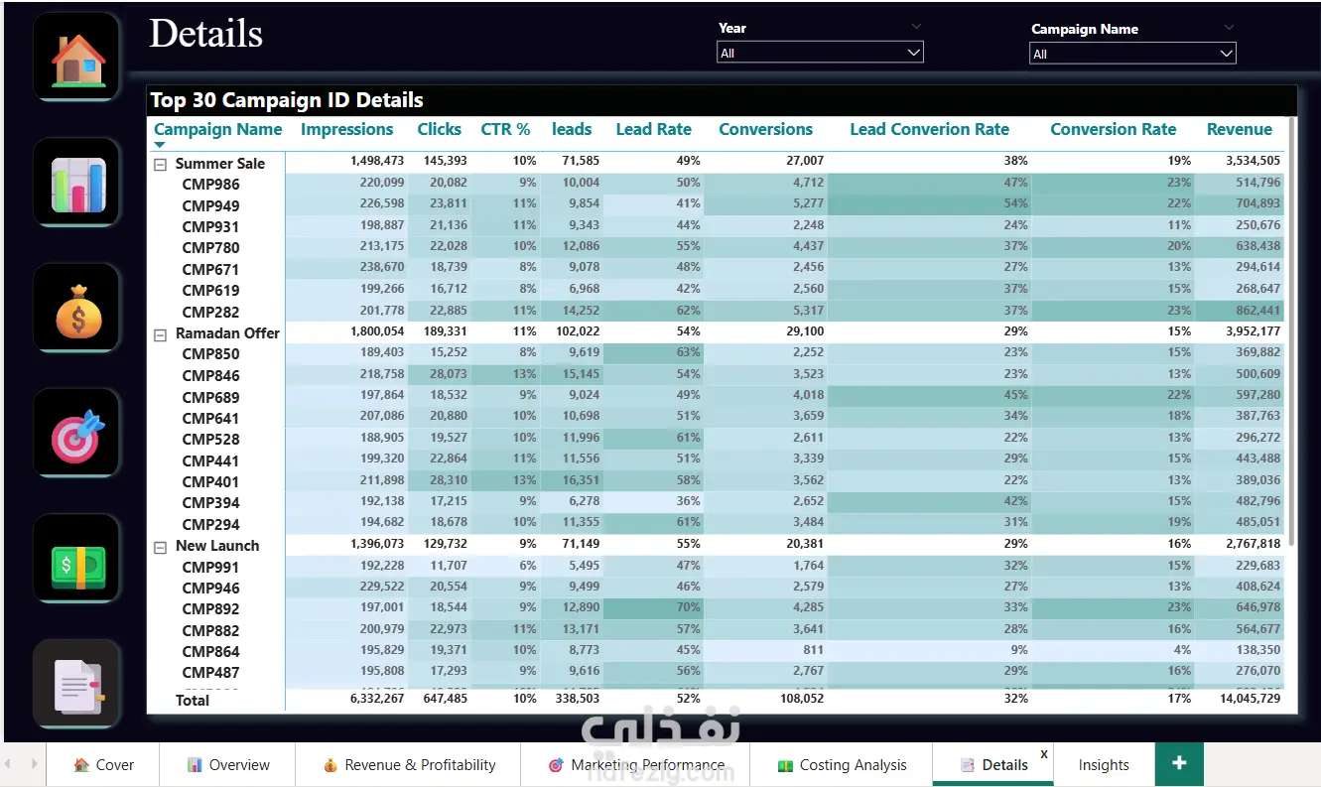
Task: Close the Details tab with x
Action: [x=1044, y=754]
